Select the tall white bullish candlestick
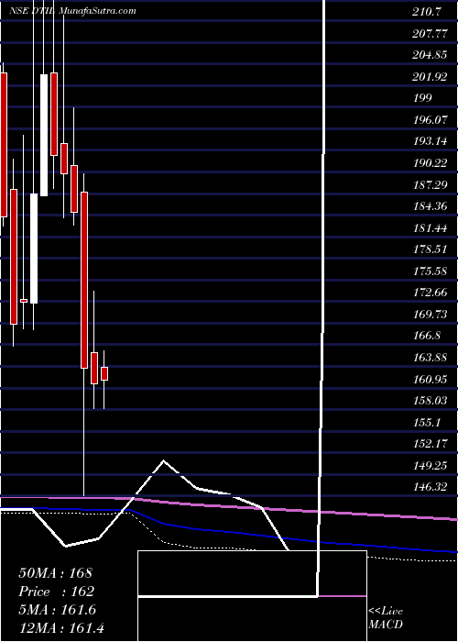The width and height of the screenshot is (458, 642). pyautogui.click(x=44, y=135)
